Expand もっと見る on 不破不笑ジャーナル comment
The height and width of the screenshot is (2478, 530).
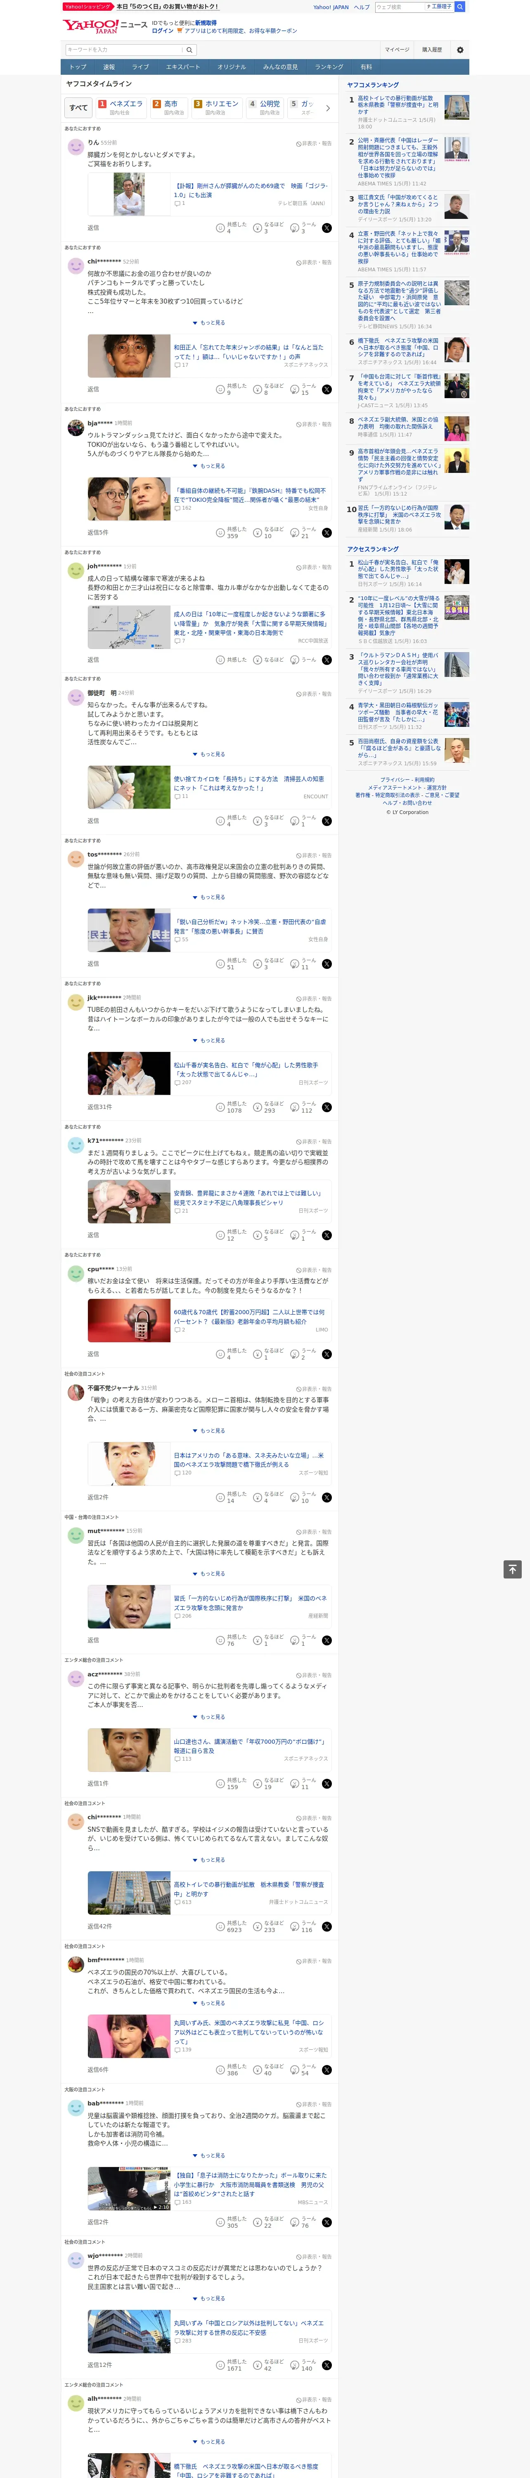coord(209,1431)
